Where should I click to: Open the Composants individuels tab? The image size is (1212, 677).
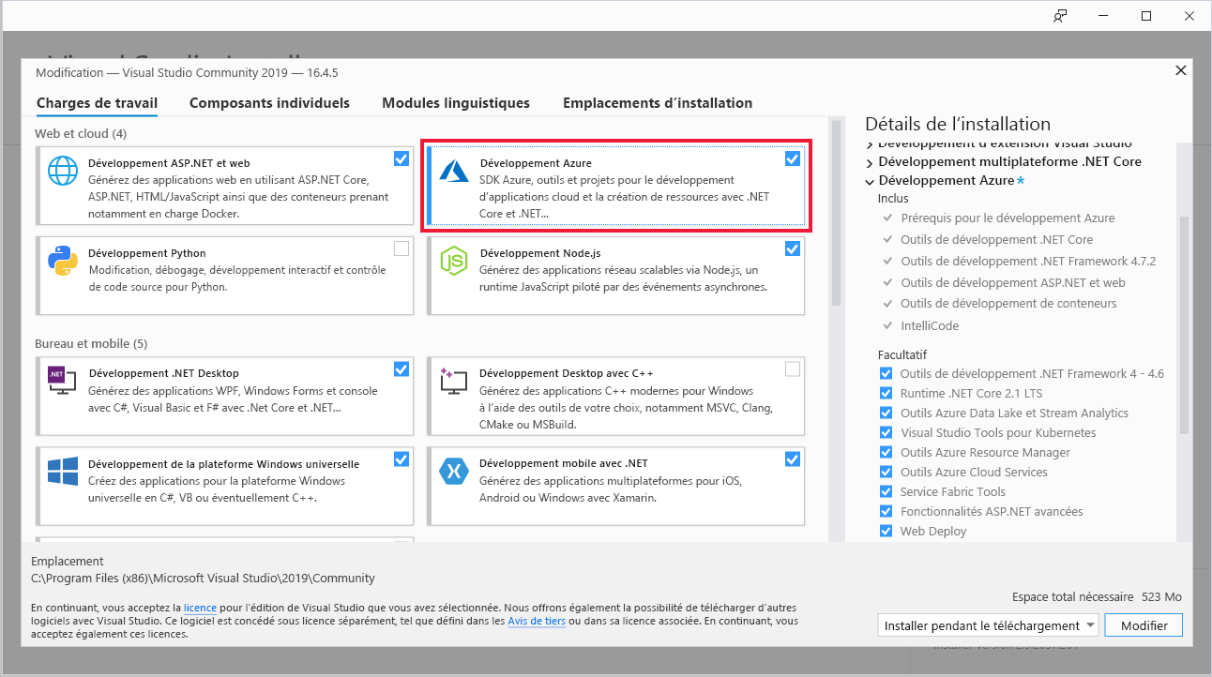coord(269,103)
